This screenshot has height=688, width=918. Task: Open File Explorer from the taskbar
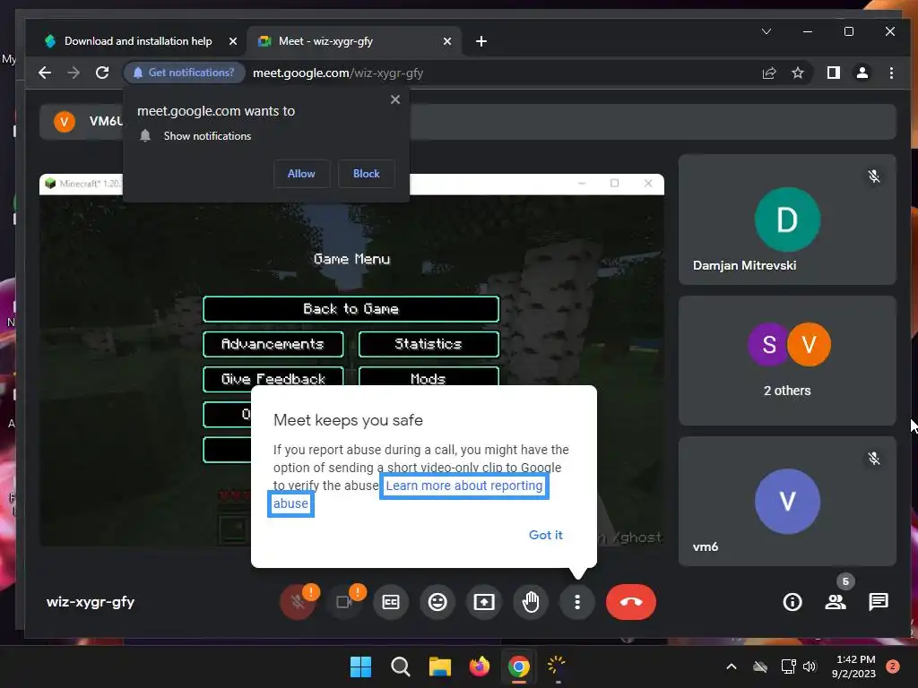[439, 666]
